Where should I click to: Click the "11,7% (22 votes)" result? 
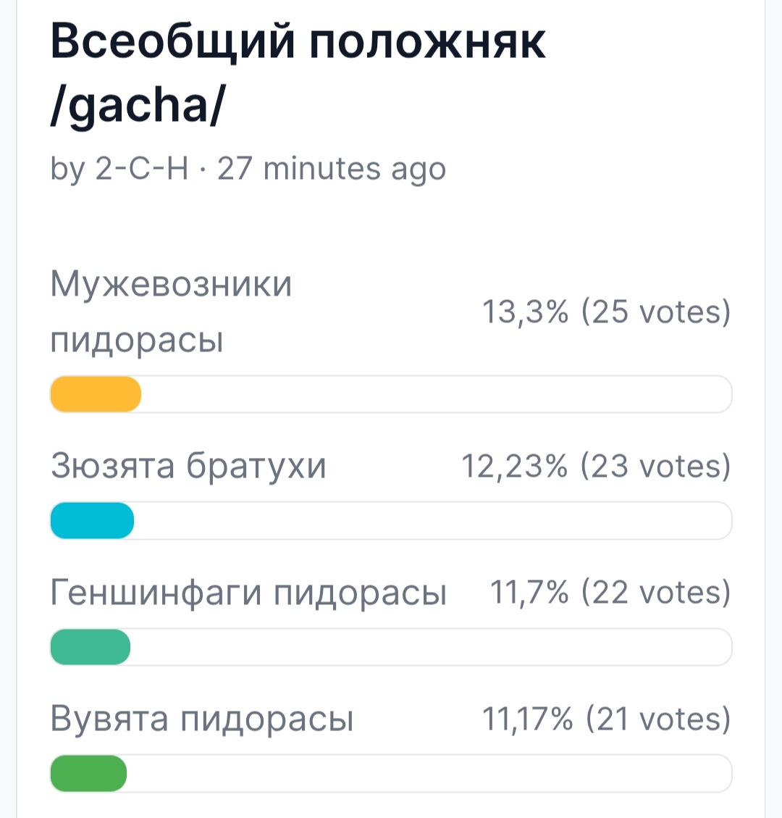click(610, 593)
